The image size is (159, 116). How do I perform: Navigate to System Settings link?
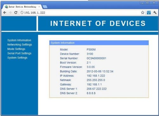[x=17, y=58]
